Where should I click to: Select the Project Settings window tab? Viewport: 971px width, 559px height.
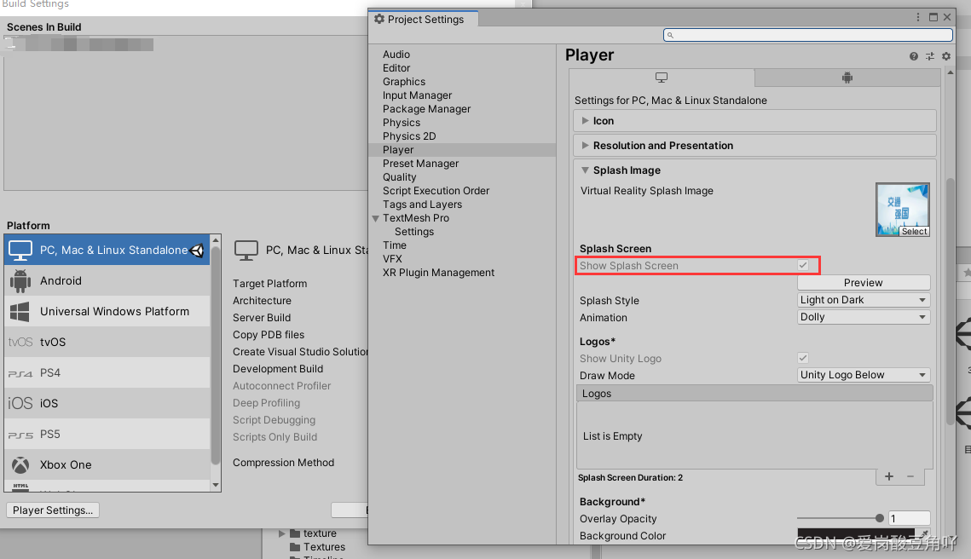(x=424, y=20)
